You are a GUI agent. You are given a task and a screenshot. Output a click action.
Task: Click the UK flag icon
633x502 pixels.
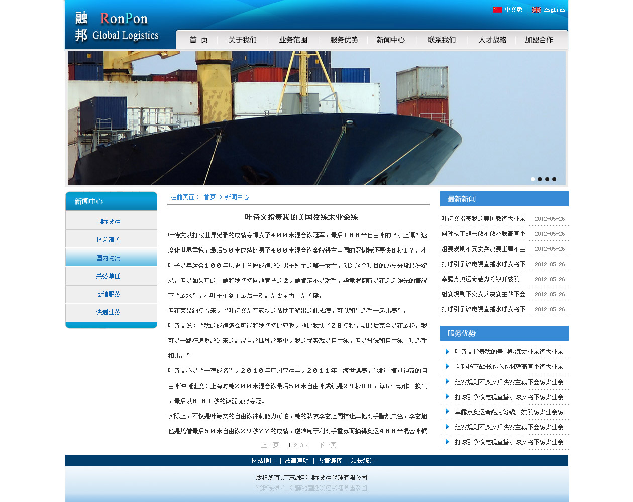pos(536,10)
